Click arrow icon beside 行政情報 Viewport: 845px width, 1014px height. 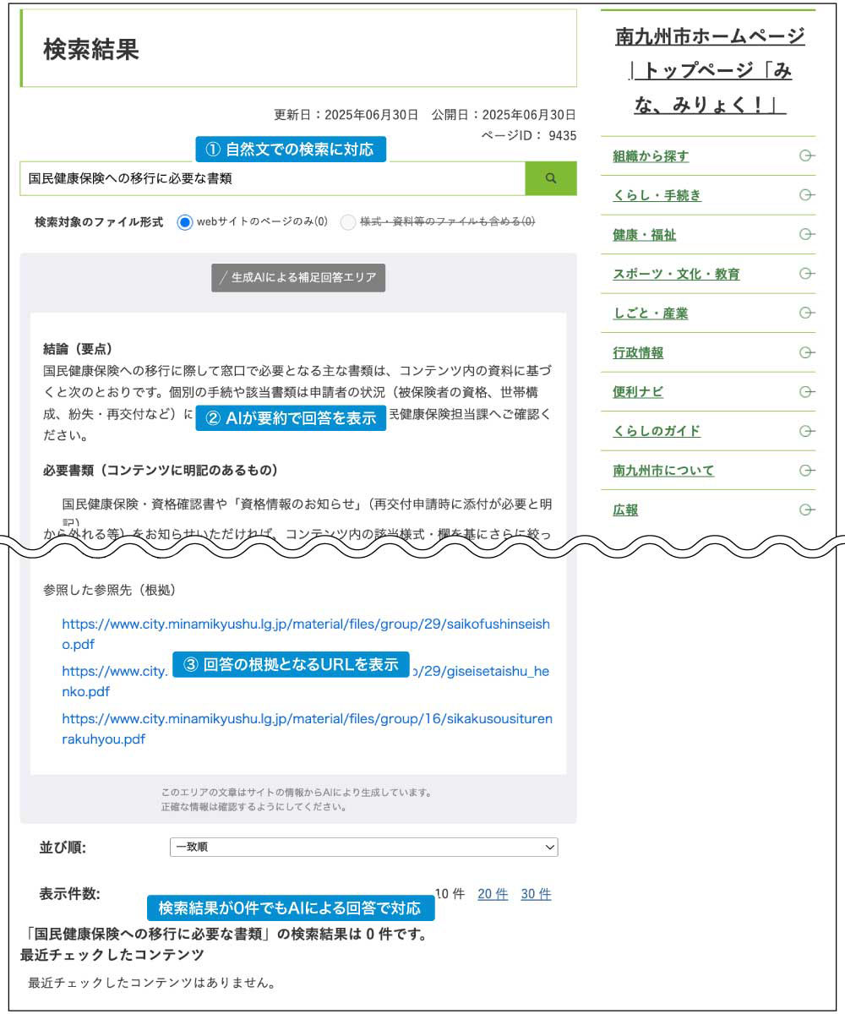click(806, 352)
